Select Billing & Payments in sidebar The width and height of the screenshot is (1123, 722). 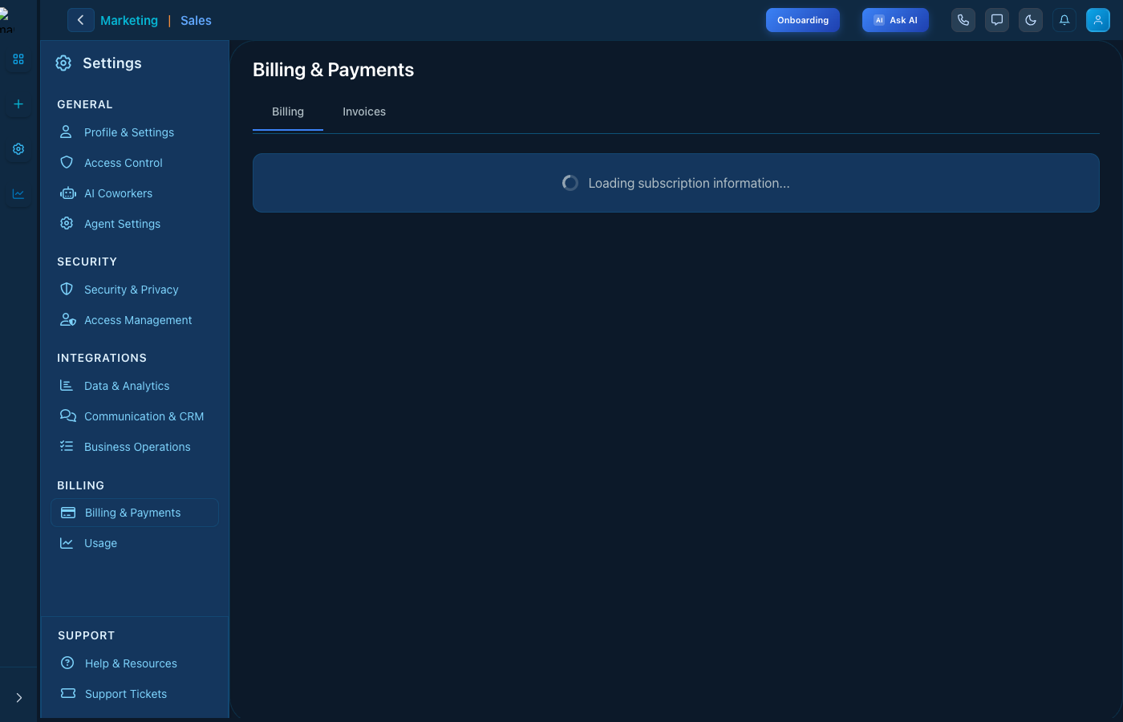point(135,513)
